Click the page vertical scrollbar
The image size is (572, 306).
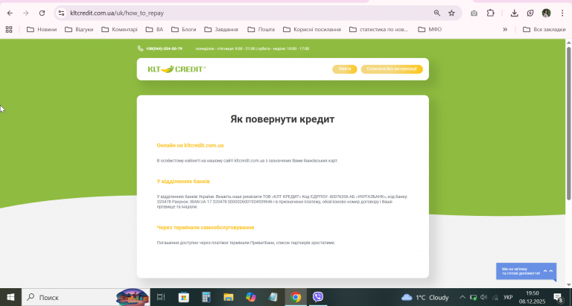tap(568, 124)
